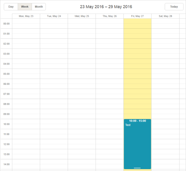Viewport: 186px width, 171px height.
Task: Click the 09:00 time label
Action: pos(6,114)
